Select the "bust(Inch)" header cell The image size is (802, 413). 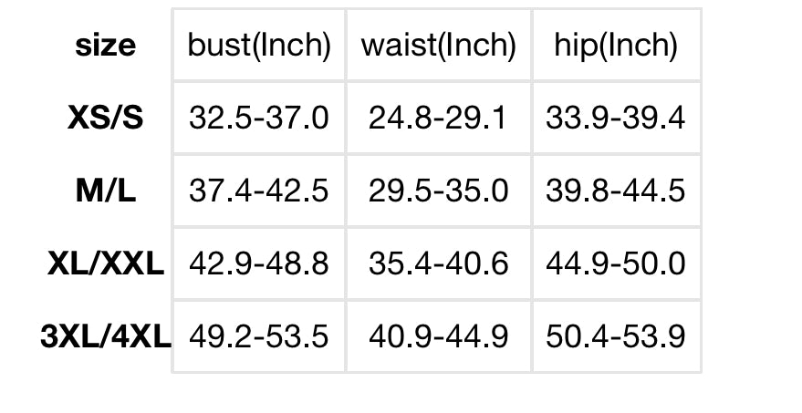click(x=259, y=45)
